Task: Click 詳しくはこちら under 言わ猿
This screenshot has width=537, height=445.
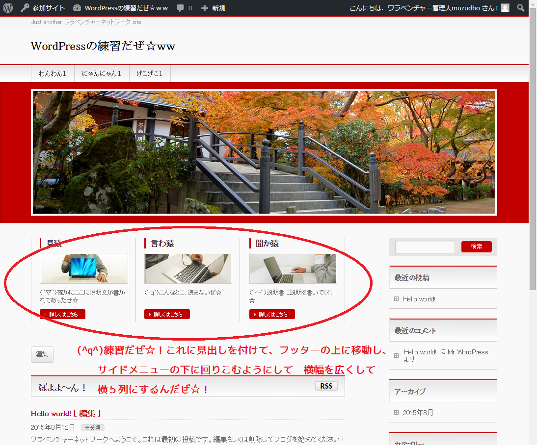Action: tap(167, 314)
